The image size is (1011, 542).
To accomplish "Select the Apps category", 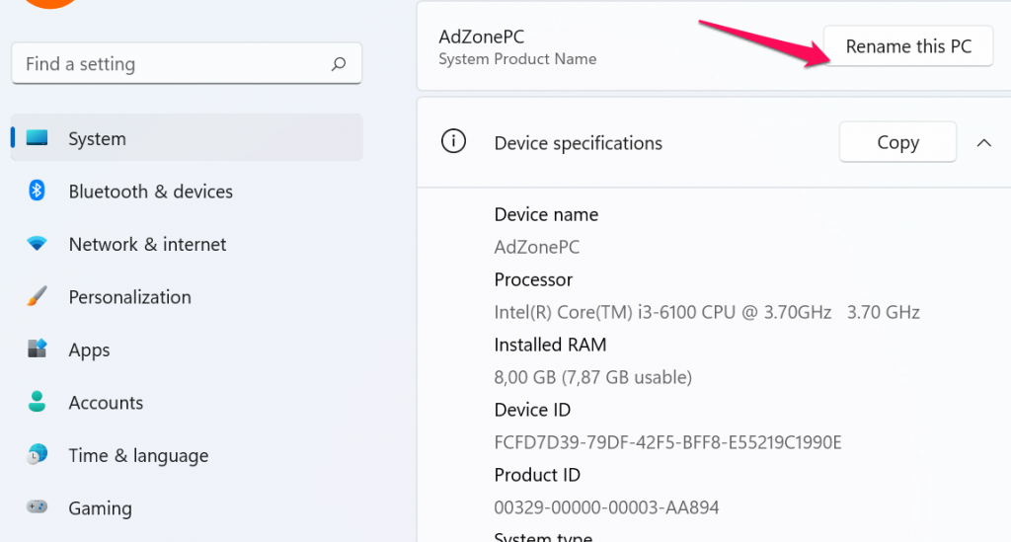I will [x=187, y=349].
